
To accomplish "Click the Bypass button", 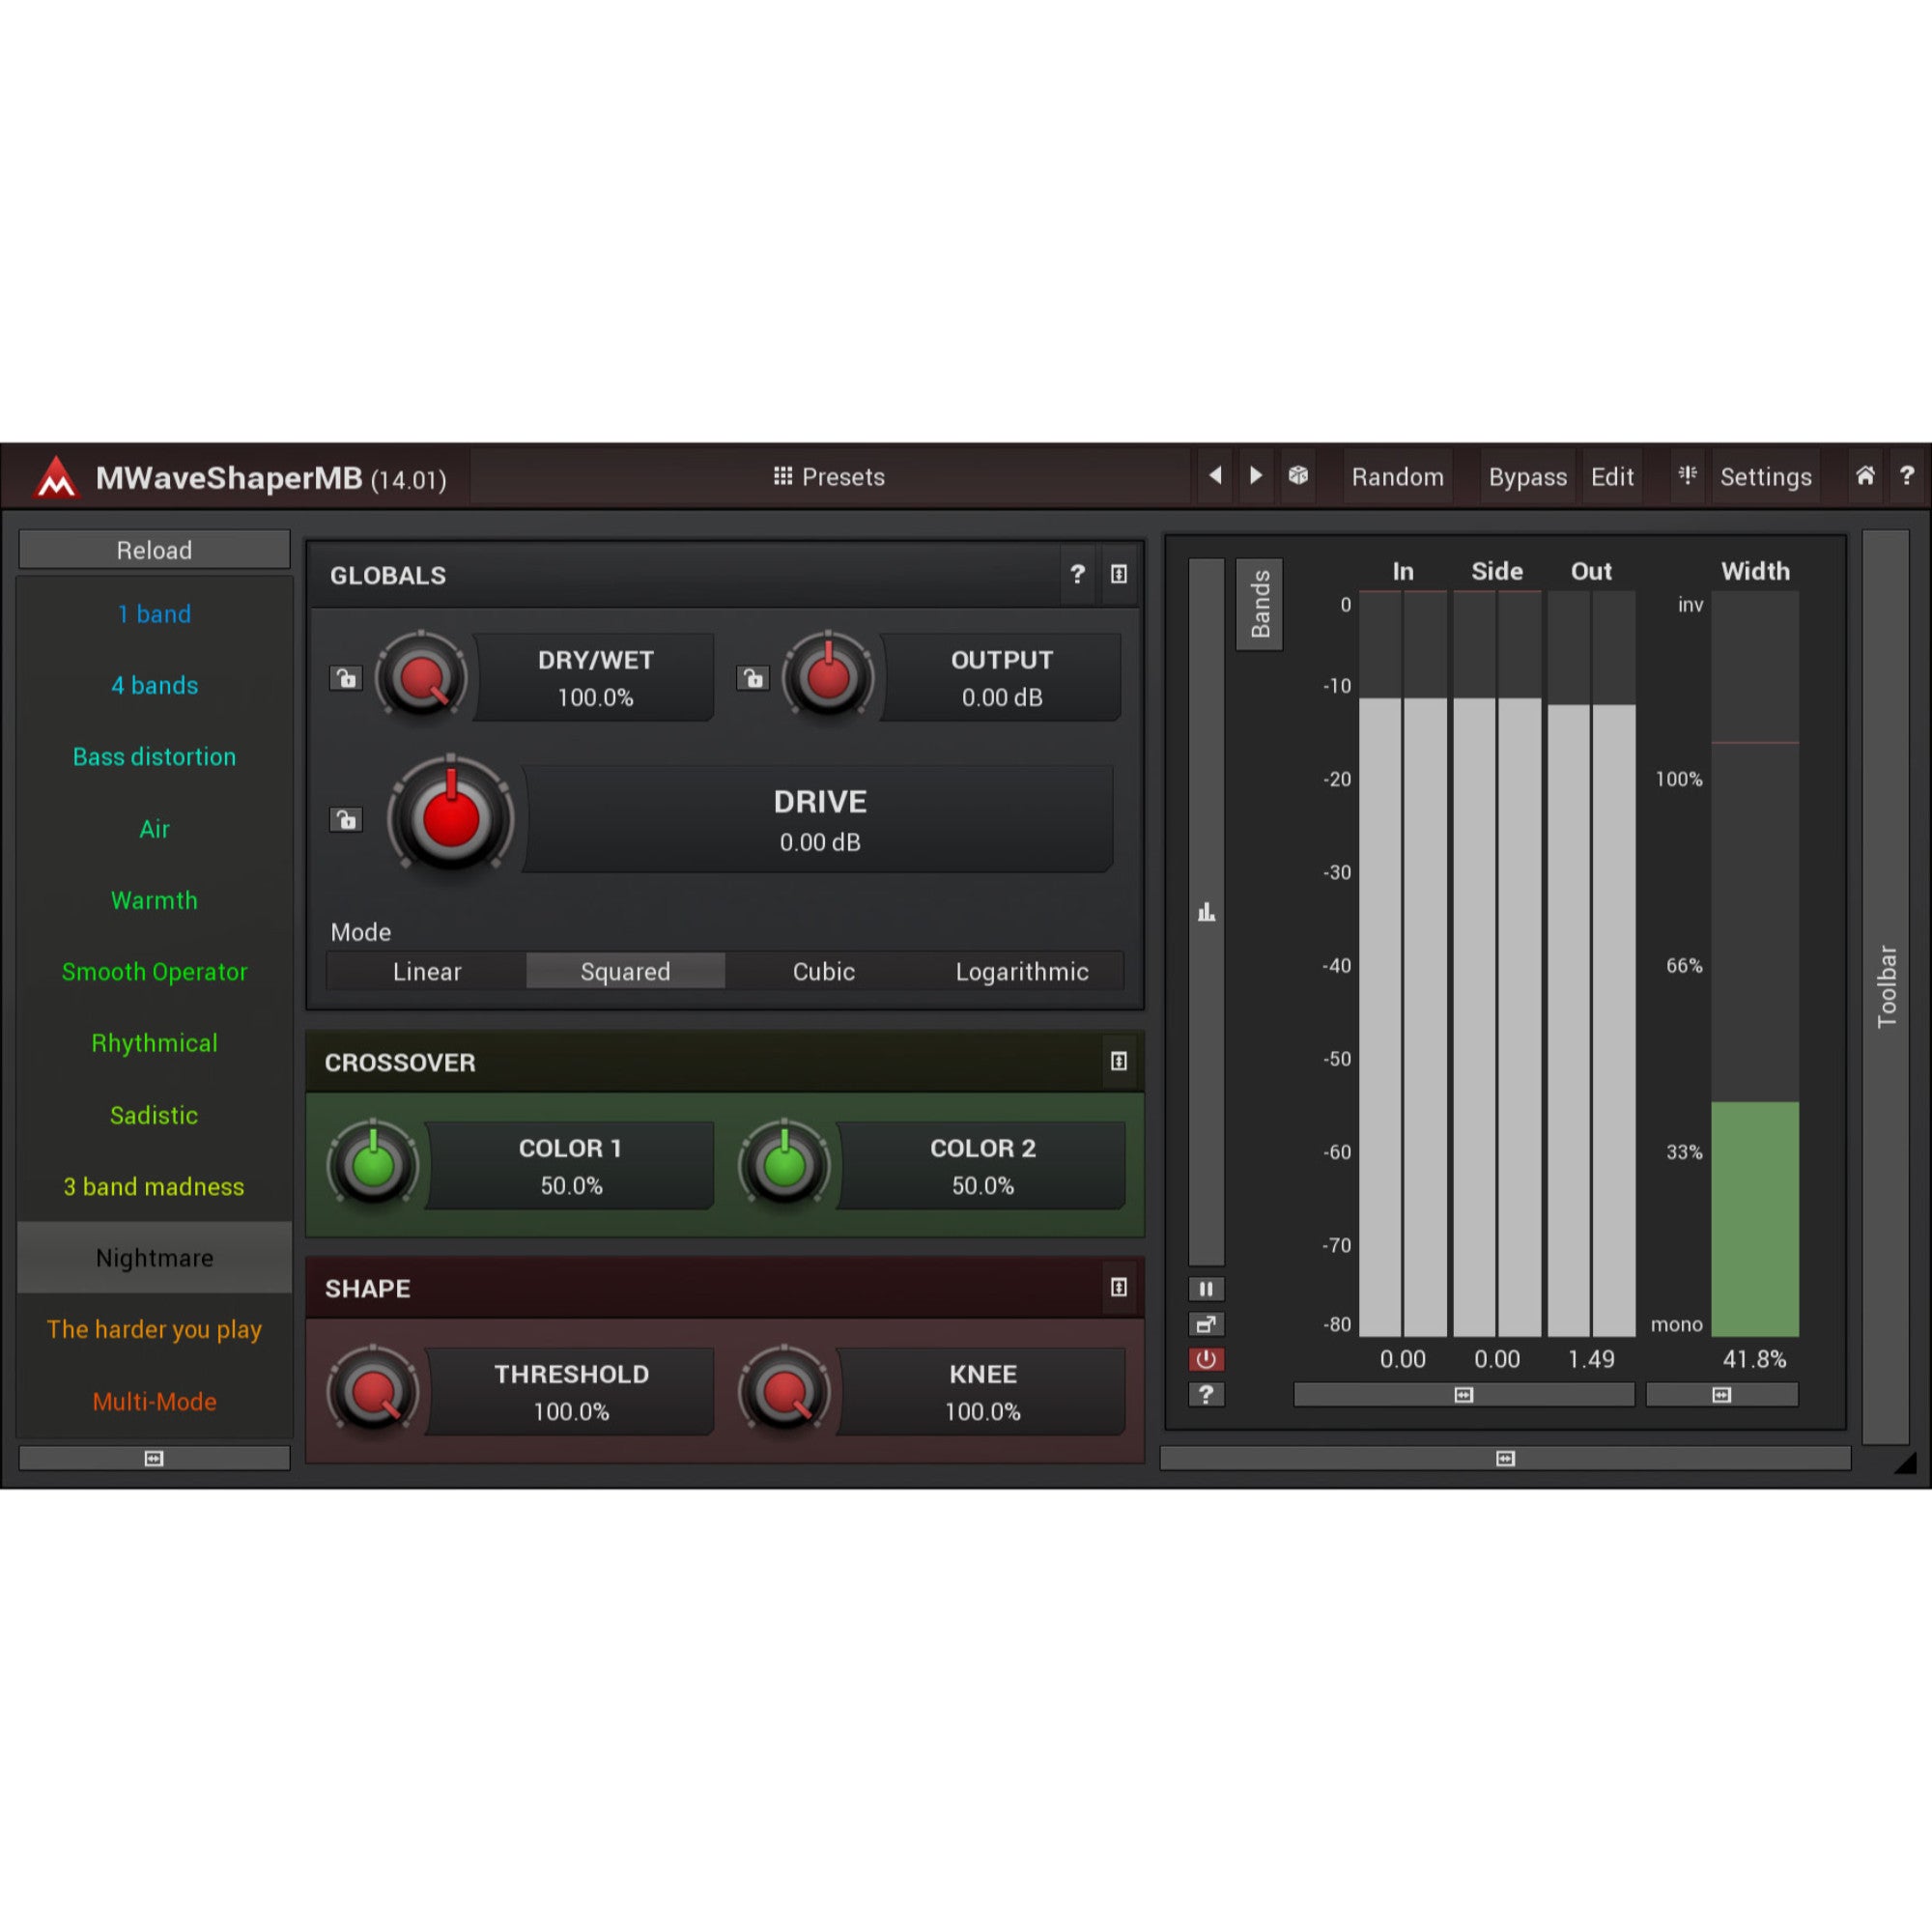I will pos(1527,477).
